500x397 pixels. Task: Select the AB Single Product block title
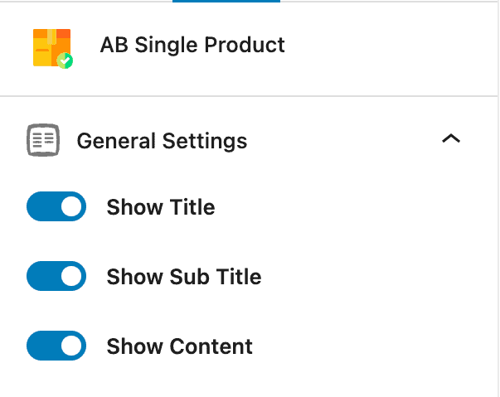click(192, 45)
